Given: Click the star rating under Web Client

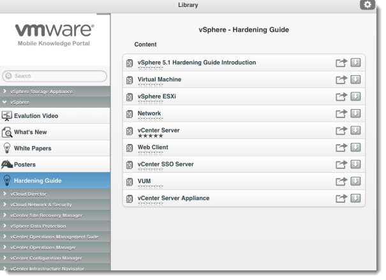Looking at the screenshot, I should pos(151,153).
